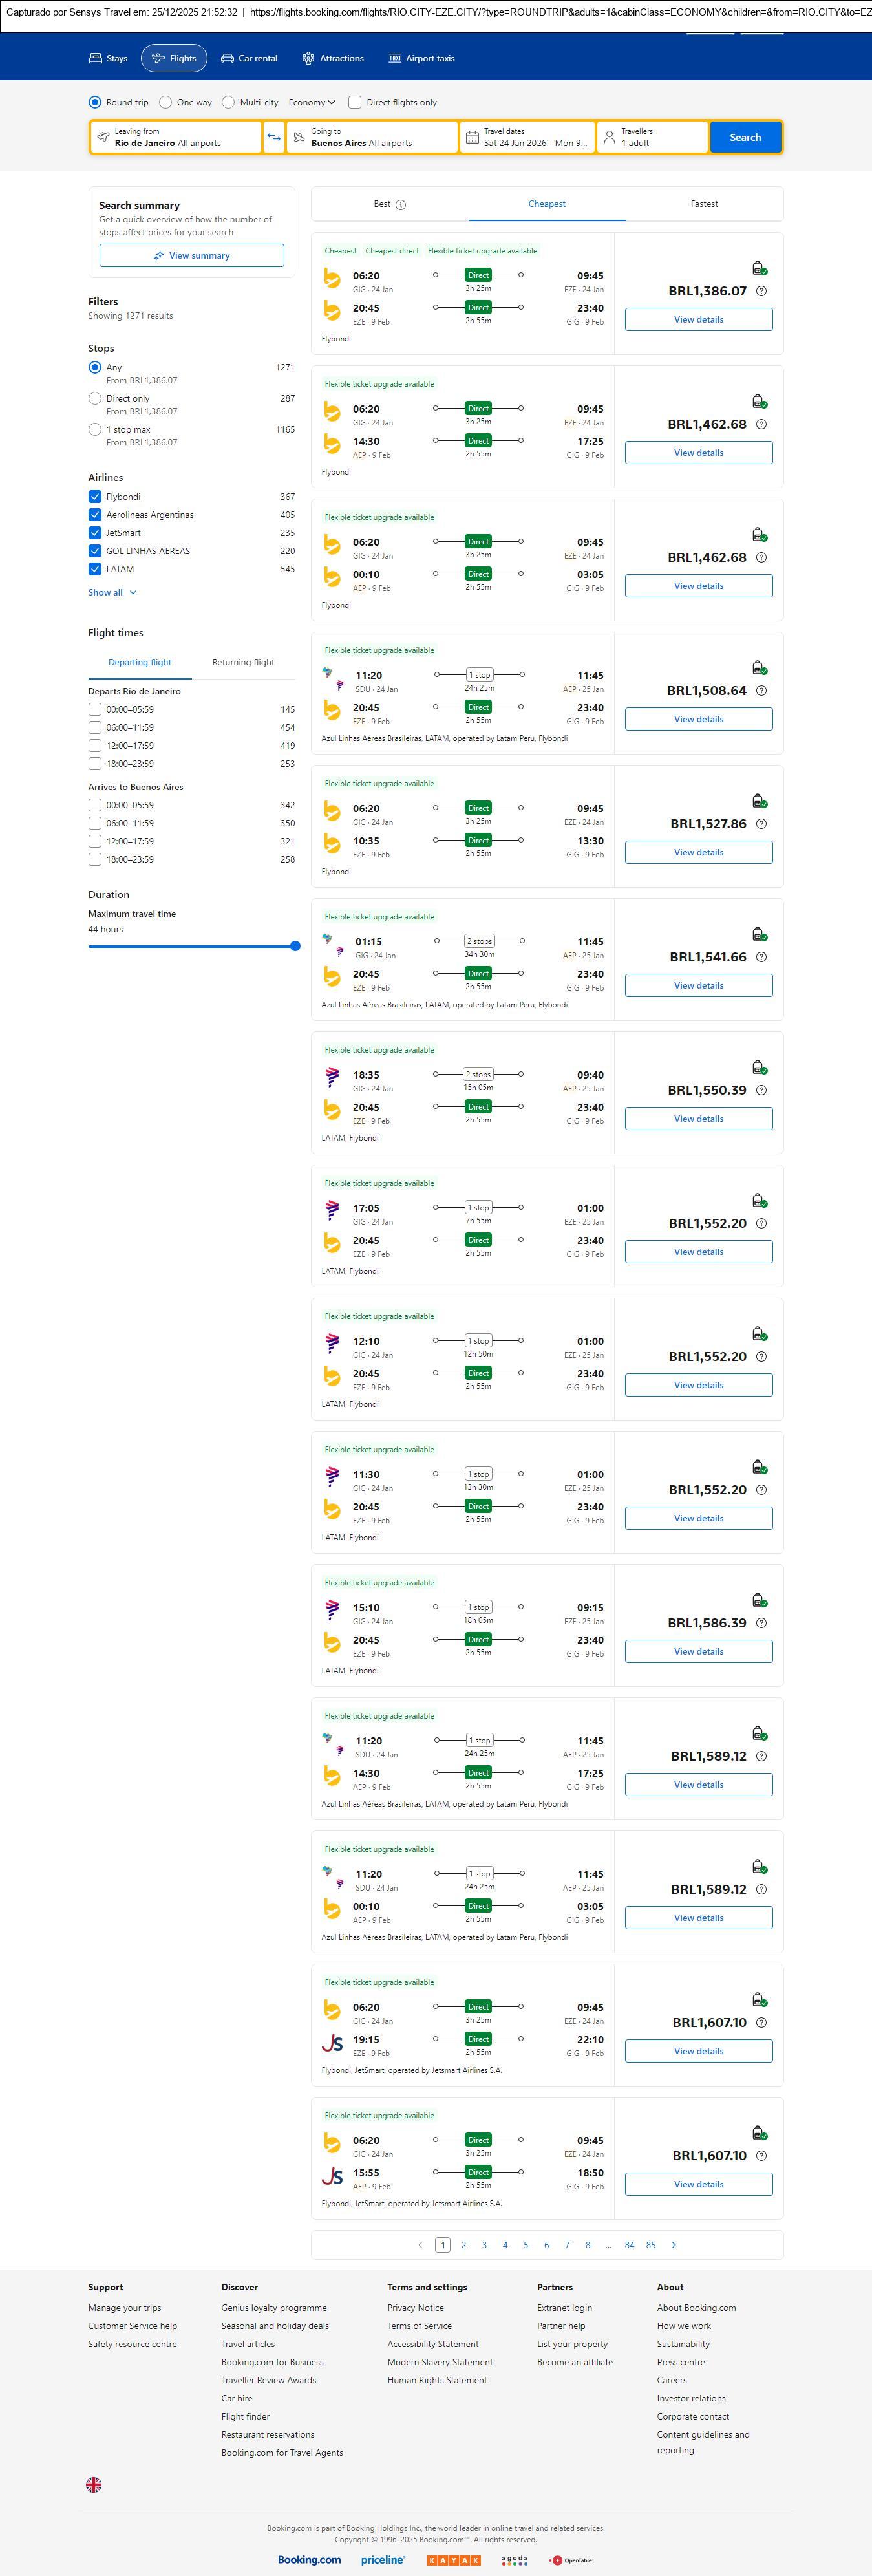Switch to the Fastest sorting tab
The image size is (872, 2576).
[704, 204]
